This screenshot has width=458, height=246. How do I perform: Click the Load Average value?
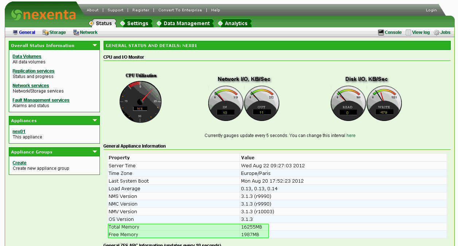tap(259, 189)
